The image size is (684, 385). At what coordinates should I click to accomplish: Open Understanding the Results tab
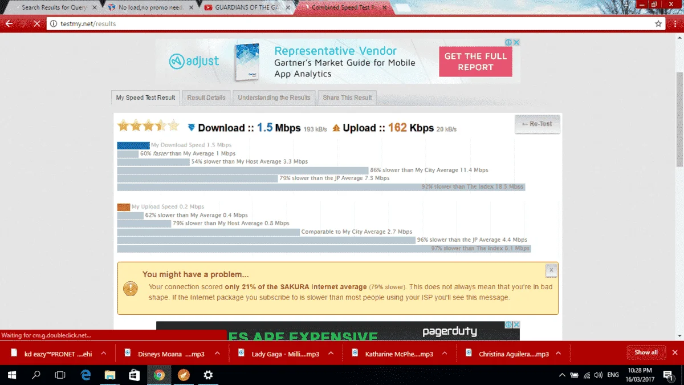(274, 98)
